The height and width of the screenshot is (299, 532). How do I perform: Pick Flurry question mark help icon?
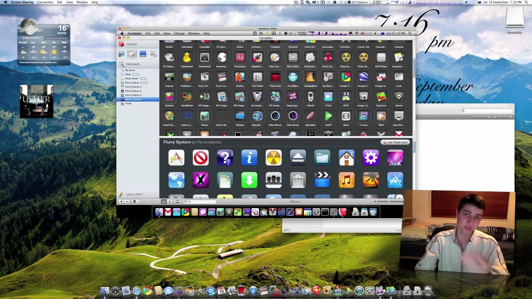pos(225,158)
